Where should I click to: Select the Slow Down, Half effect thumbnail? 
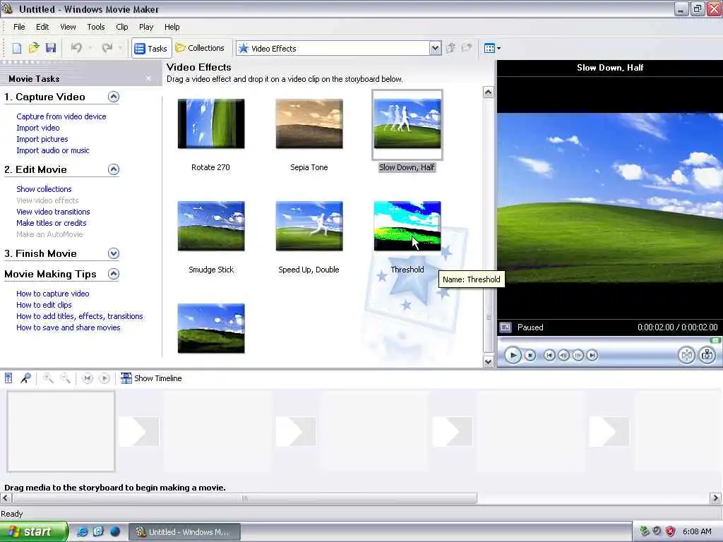click(407, 124)
